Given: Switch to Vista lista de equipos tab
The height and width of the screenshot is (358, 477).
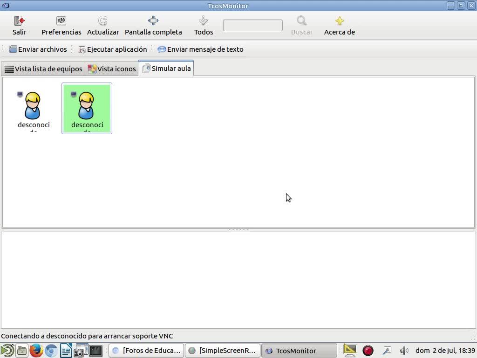Looking at the screenshot, I should click(43, 69).
